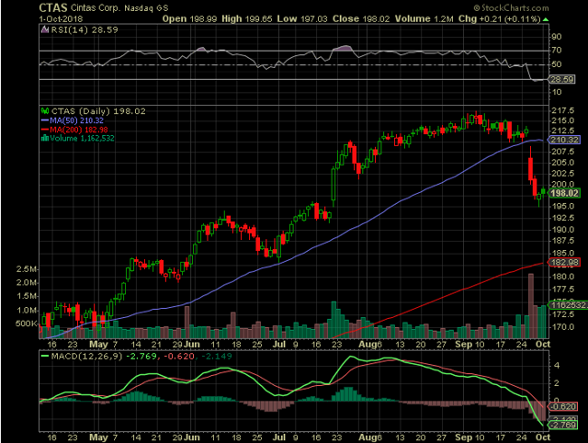Click the candlestick icon beside CTAS (Daily)
The height and width of the screenshot is (443, 588).
[45, 111]
